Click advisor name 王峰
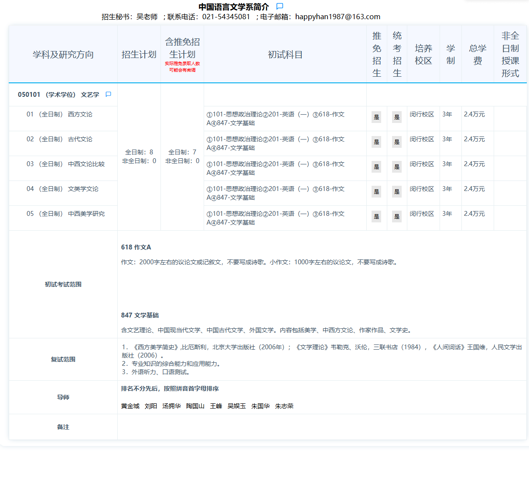Image resolution: width=529 pixels, height=484 pixels. coord(216,406)
